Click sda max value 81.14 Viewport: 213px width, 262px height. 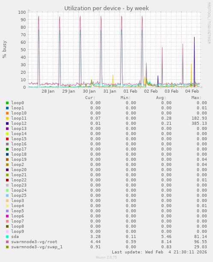point(201,237)
